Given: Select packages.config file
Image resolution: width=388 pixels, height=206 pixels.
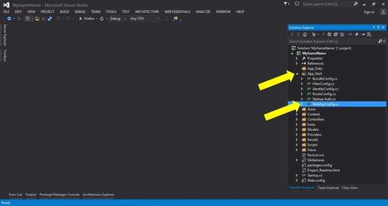Looking at the screenshot, I should [320, 165].
